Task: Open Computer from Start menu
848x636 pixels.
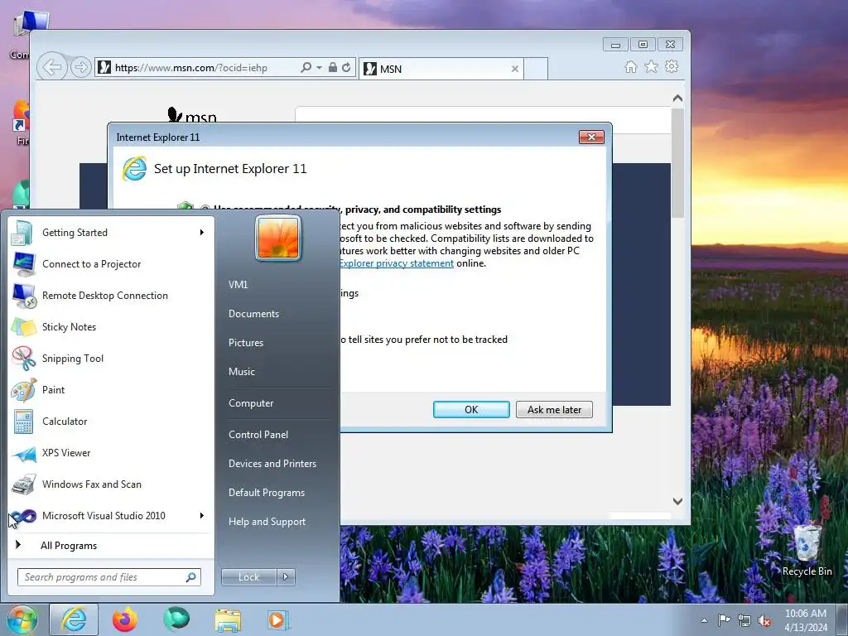Action: 251,403
